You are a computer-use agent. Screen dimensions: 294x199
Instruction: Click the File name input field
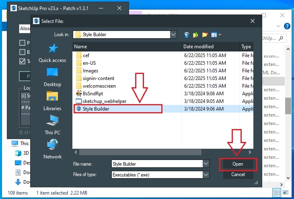[x=157, y=164]
